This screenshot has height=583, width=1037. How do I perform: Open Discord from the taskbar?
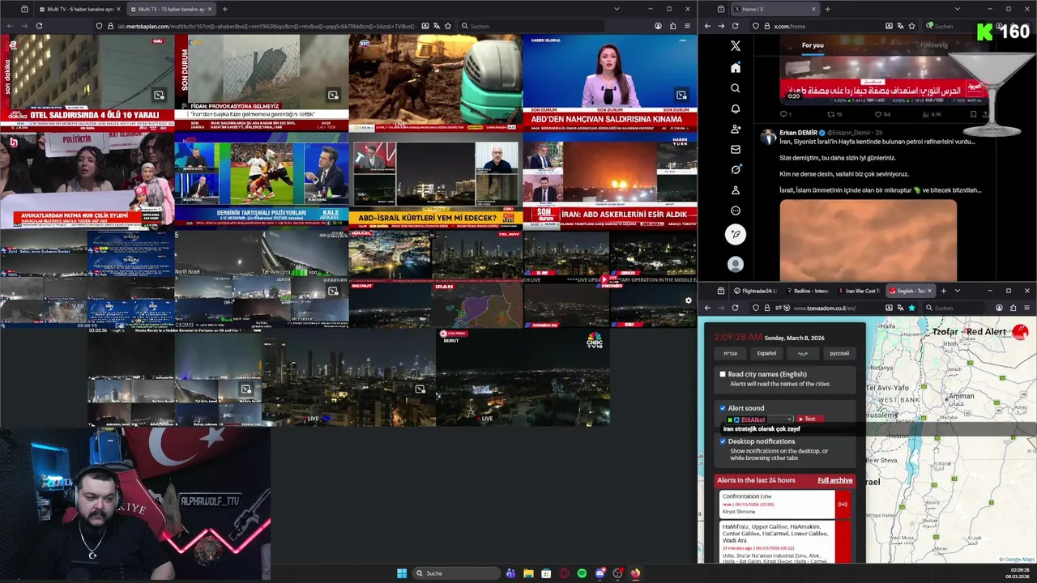click(x=600, y=573)
